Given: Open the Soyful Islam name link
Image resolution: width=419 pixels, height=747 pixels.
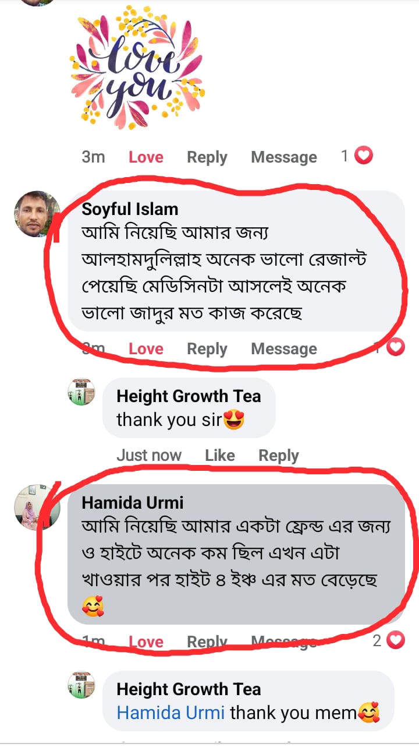Looking at the screenshot, I should click(130, 209).
